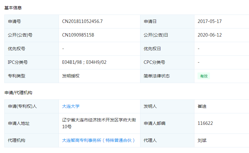Click the 申请号 field label
The image size is (249, 153).
[14, 21]
